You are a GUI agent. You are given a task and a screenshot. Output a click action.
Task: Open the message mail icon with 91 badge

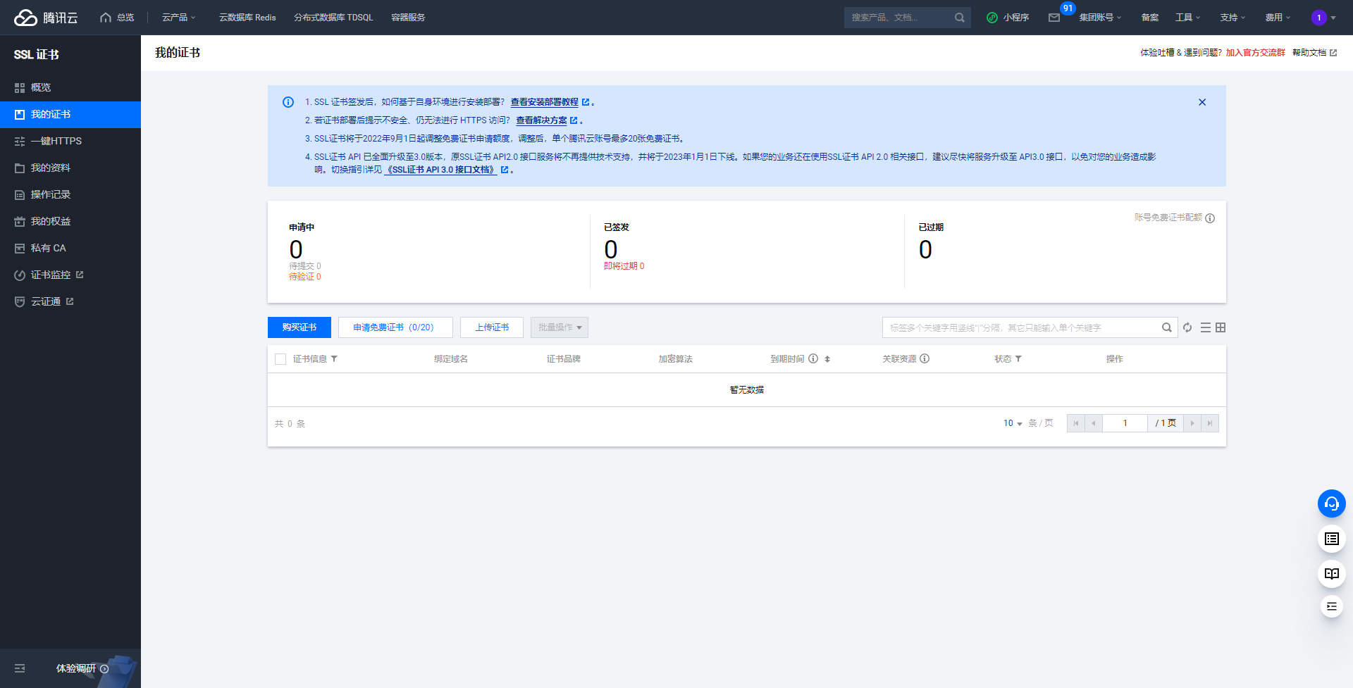point(1054,18)
